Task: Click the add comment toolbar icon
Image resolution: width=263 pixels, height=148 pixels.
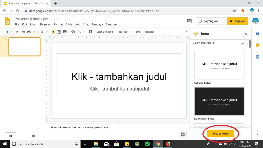Action: [x=90, y=32]
